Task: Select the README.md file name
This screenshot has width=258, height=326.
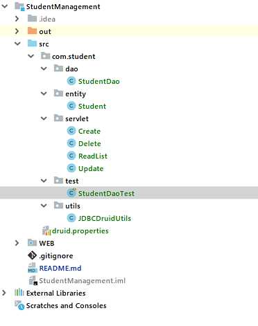Action: (60, 268)
